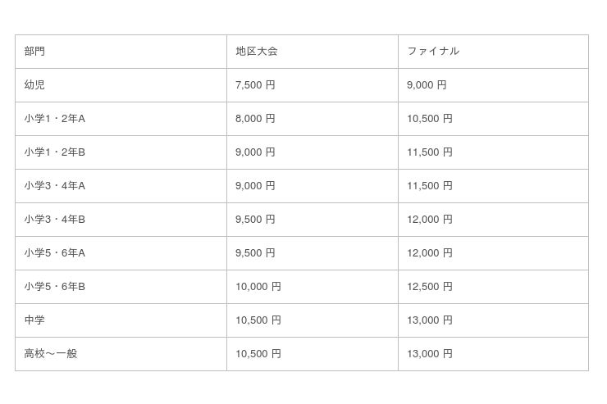Select the 中学 row label

pyautogui.click(x=34, y=320)
